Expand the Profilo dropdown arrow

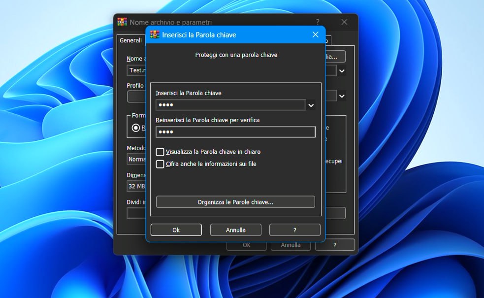[342, 96]
